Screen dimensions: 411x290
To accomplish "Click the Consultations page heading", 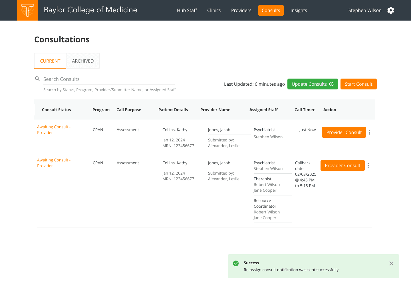I will tap(62, 39).
